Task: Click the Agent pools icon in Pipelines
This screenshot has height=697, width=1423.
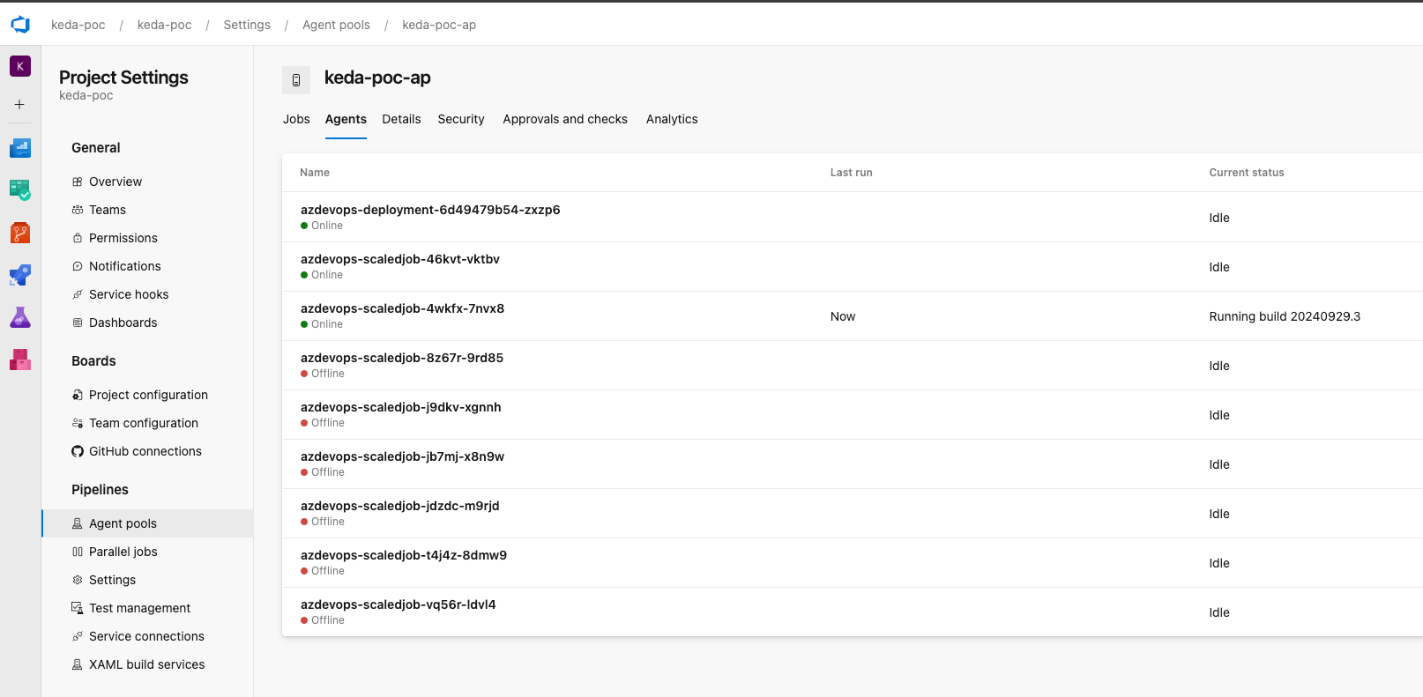Action: coord(78,523)
